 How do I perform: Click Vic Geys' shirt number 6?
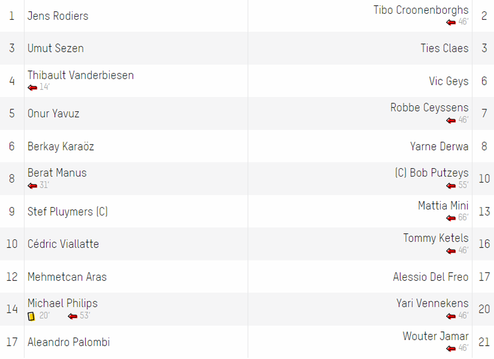pos(484,81)
